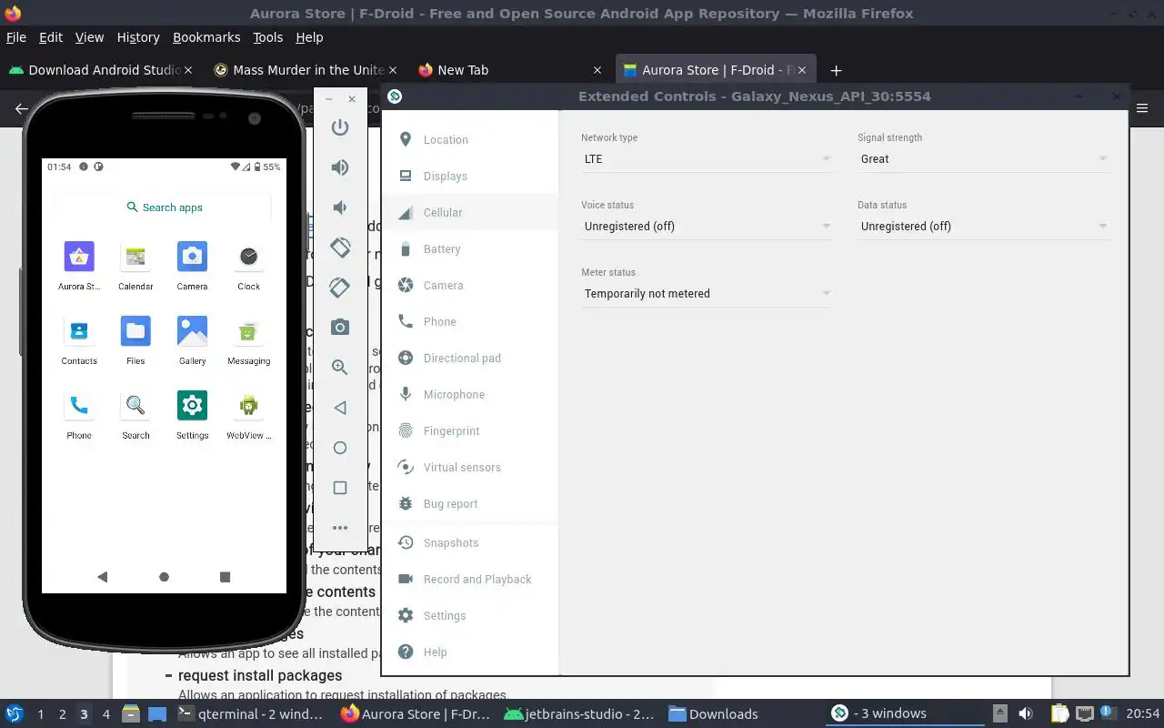Click taskbar volume speaker icon
This screenshot has width=1164, height=728.
point(1025,713)
